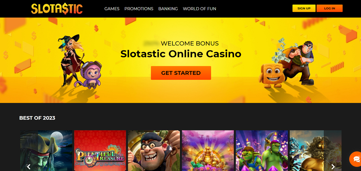Open the green goblins game thumbnail
361x171 pixels.
click(262, 150)
